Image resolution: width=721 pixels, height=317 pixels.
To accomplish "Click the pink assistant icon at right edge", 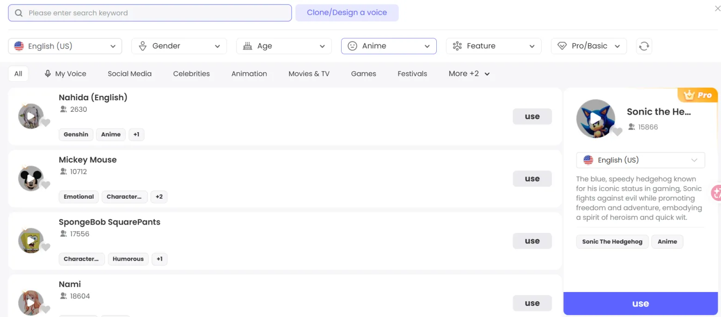I will click(717, 193).
